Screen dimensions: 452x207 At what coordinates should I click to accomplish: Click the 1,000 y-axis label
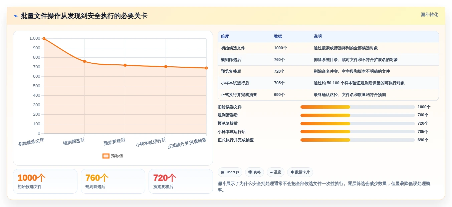click(35, 38)
